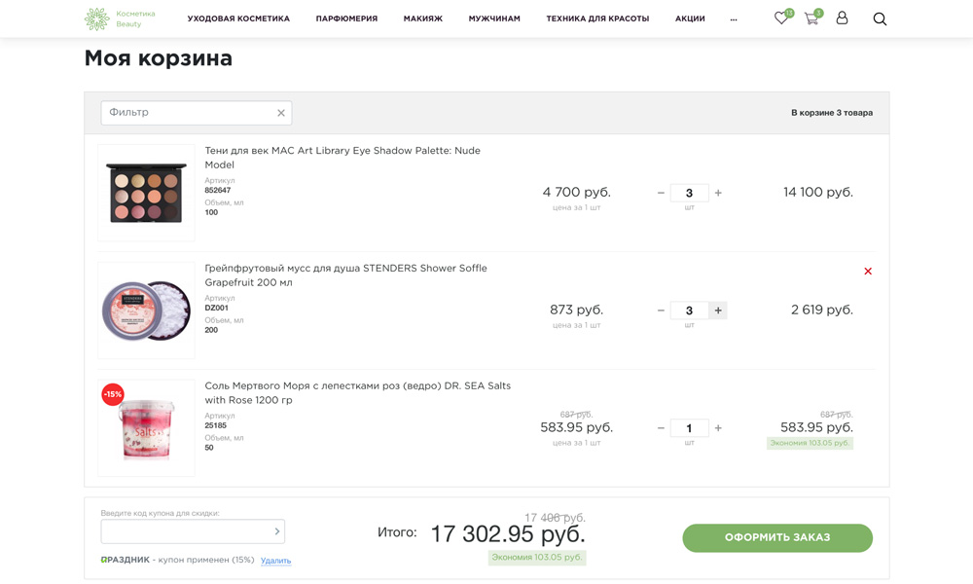Open the user account profile icon

(843, 18)
